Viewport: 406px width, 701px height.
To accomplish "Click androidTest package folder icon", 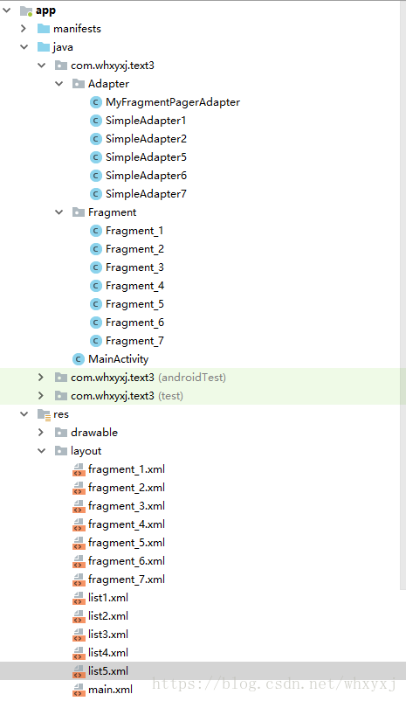I will [x=61, y=378].
